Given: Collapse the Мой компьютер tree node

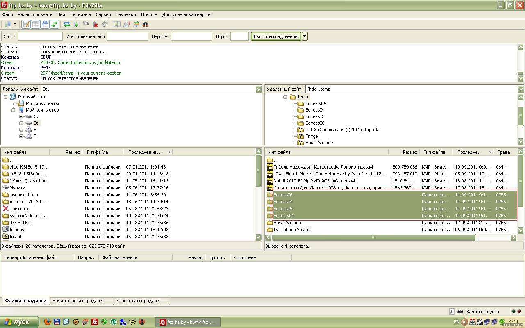Looking at the screenshot, I should point(13,110).
